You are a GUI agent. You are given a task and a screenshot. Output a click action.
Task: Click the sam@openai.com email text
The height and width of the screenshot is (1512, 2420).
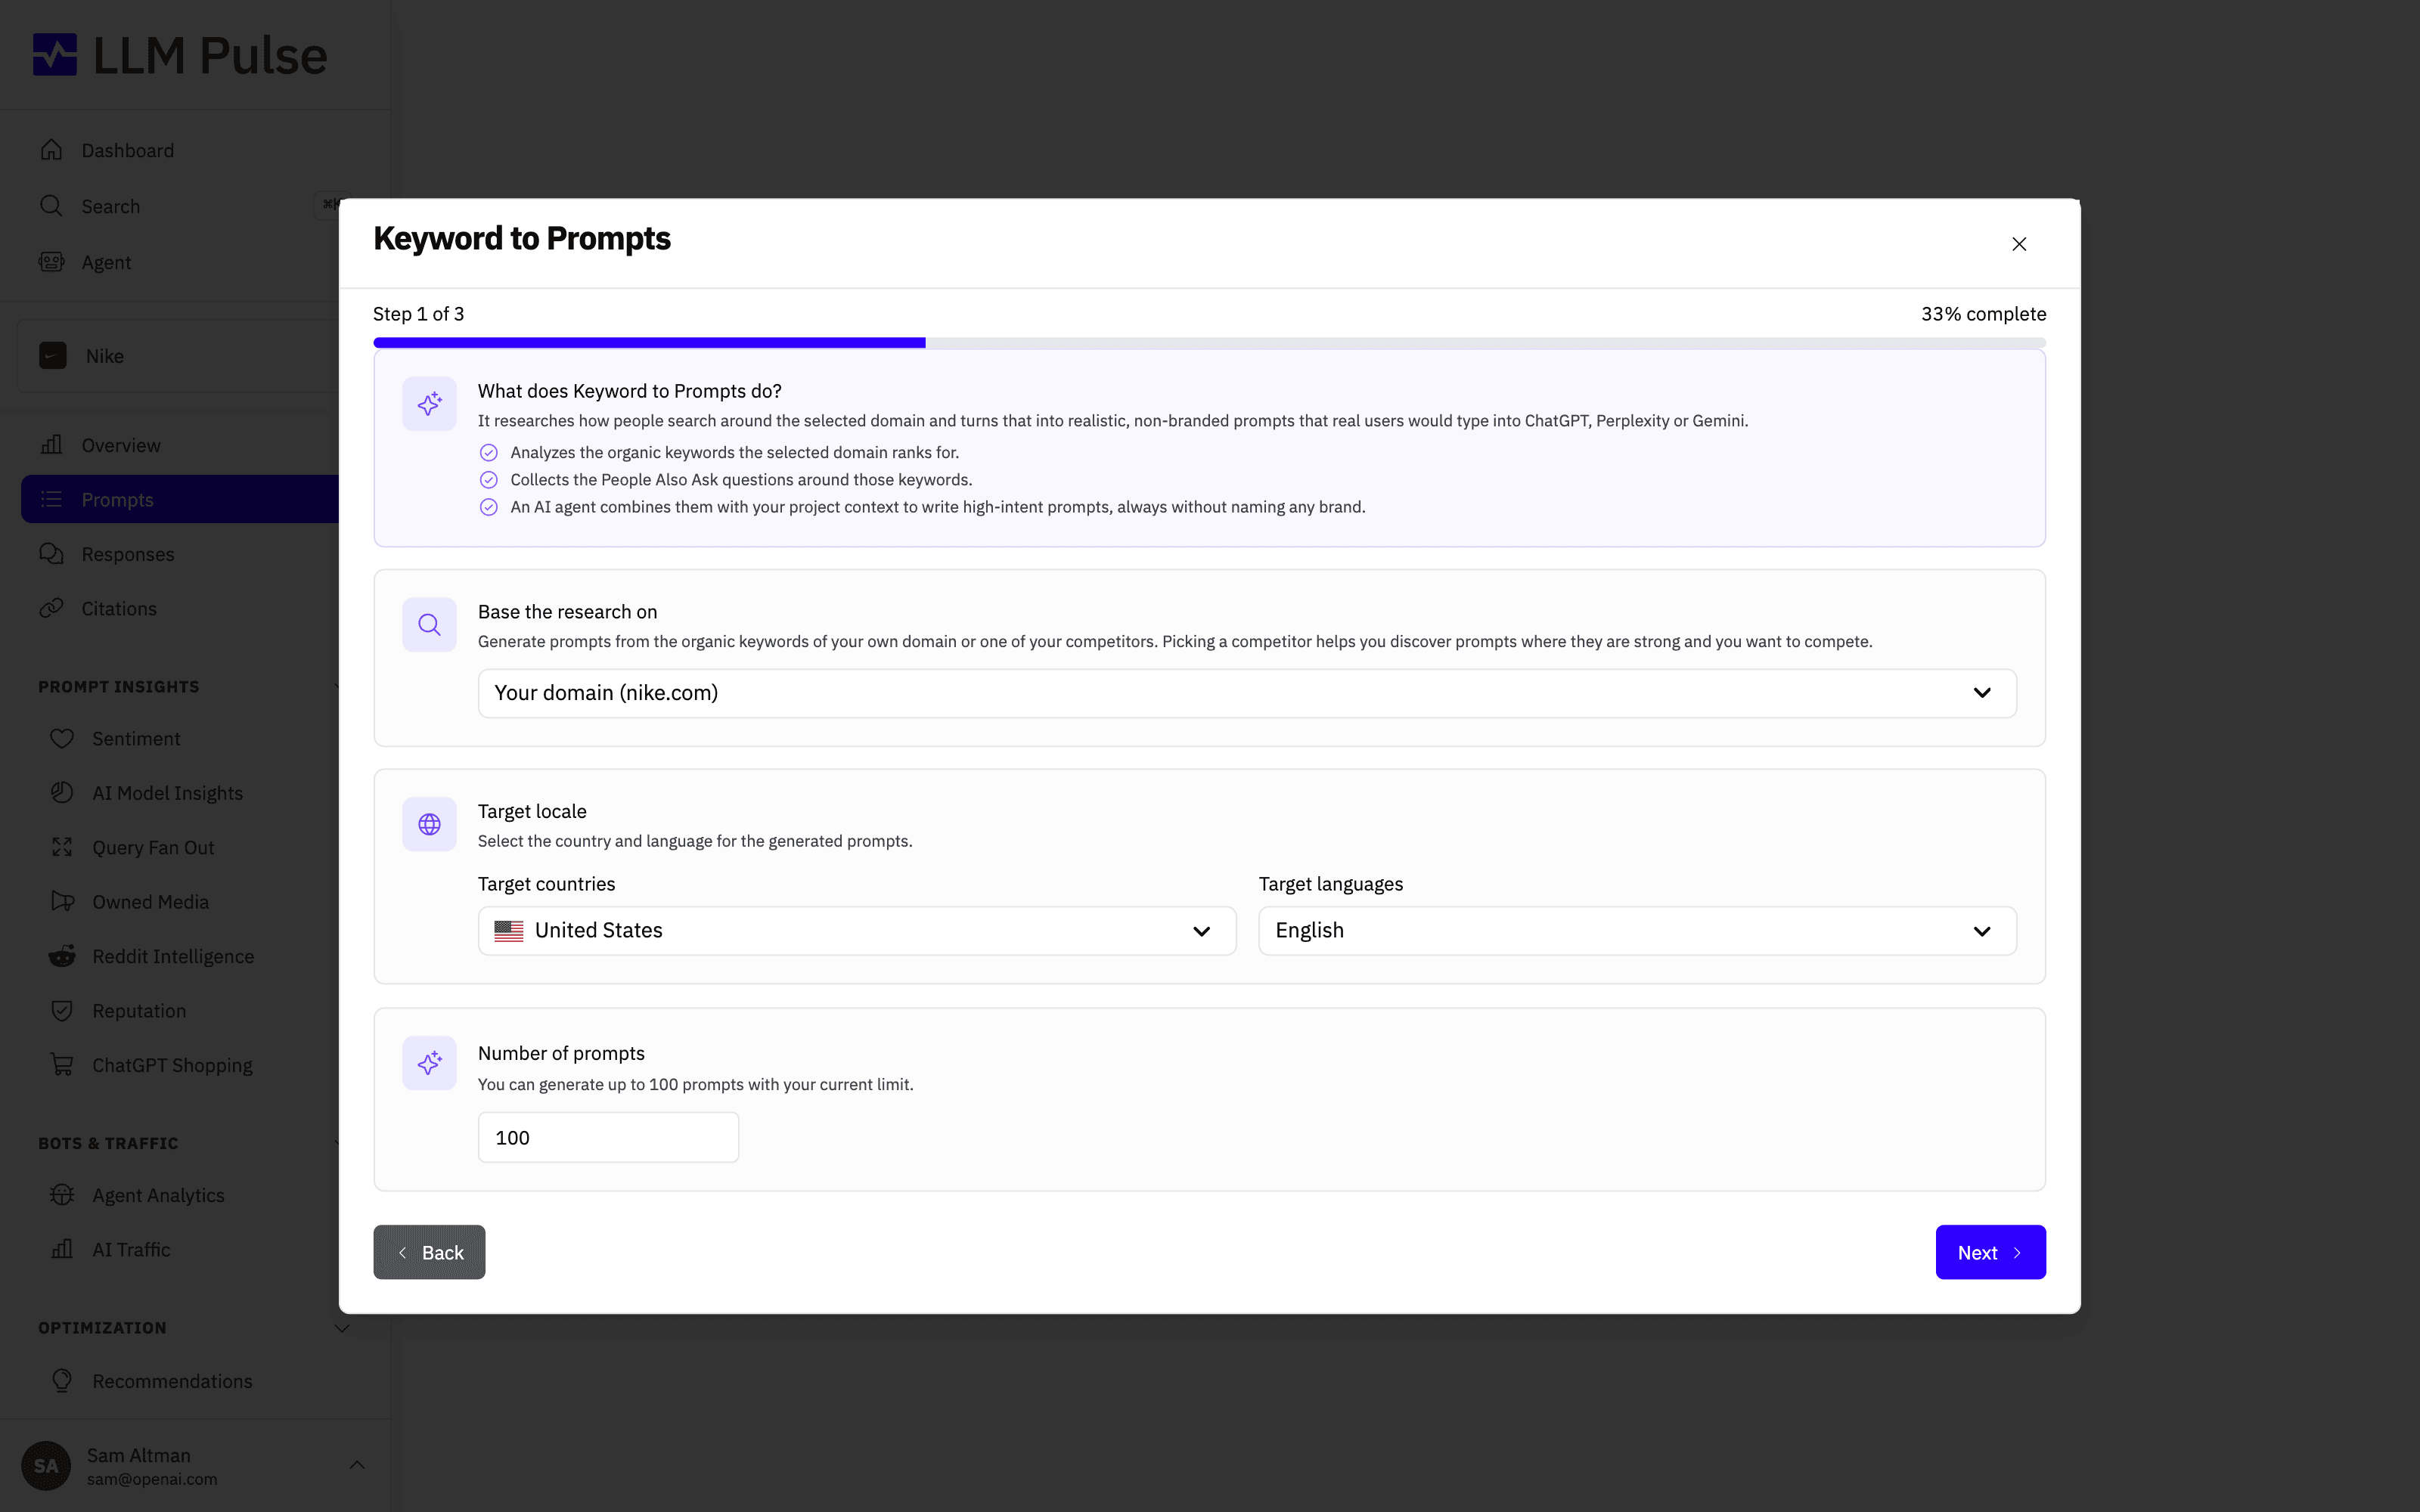click(152, 1479)
